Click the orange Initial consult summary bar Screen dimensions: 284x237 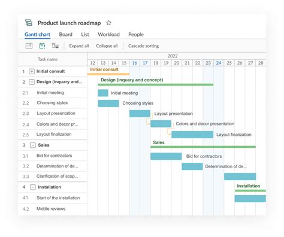pyautogui.click(x=108, y=74)
